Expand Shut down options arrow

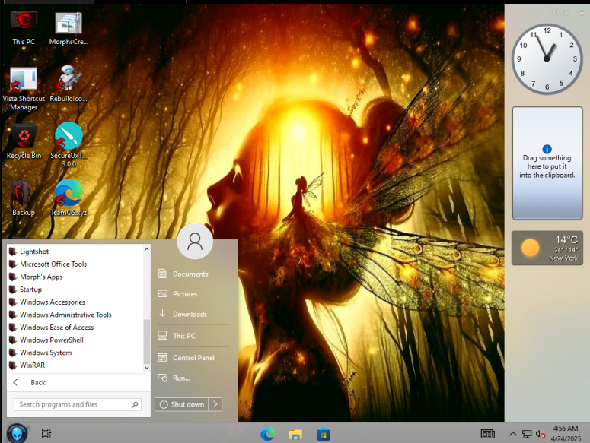click(215, 404)
